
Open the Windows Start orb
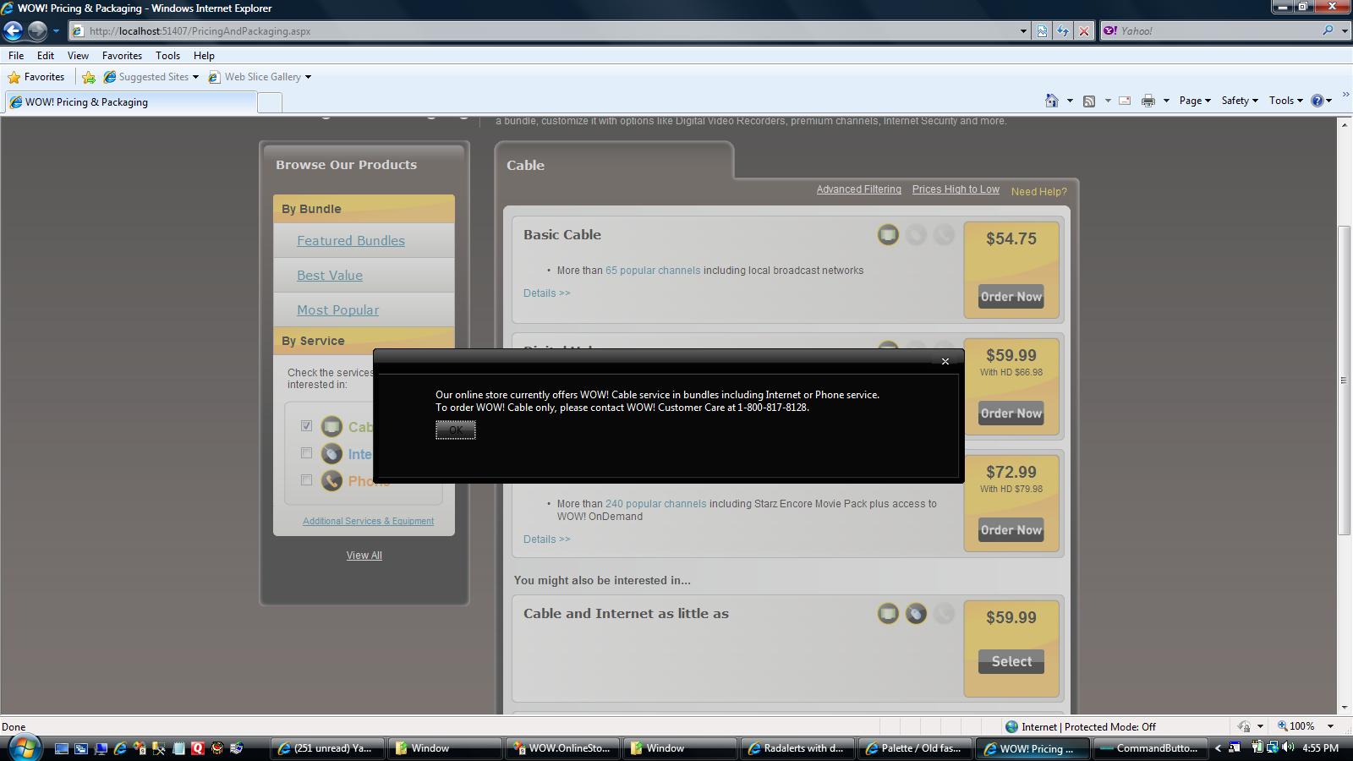23,747
